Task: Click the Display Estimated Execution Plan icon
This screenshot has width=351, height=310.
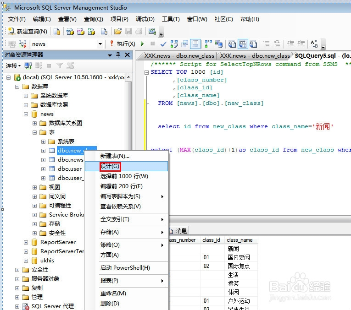Action: tap(174, 44)
